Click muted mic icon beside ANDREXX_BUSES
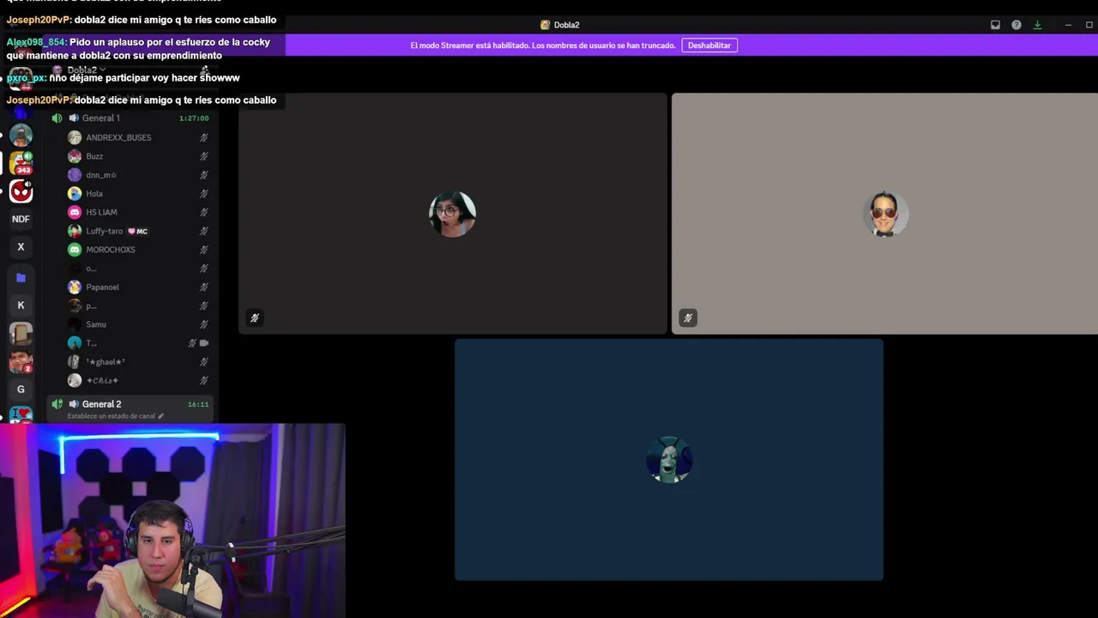 point(204,137)
